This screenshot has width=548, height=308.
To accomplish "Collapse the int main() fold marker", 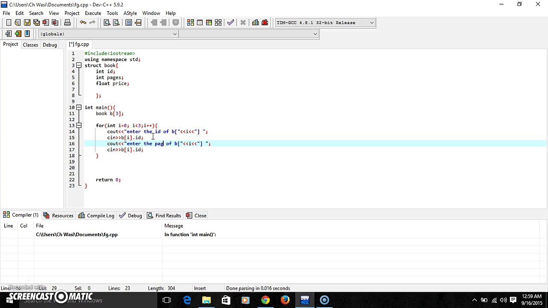I will coord(79,107).
